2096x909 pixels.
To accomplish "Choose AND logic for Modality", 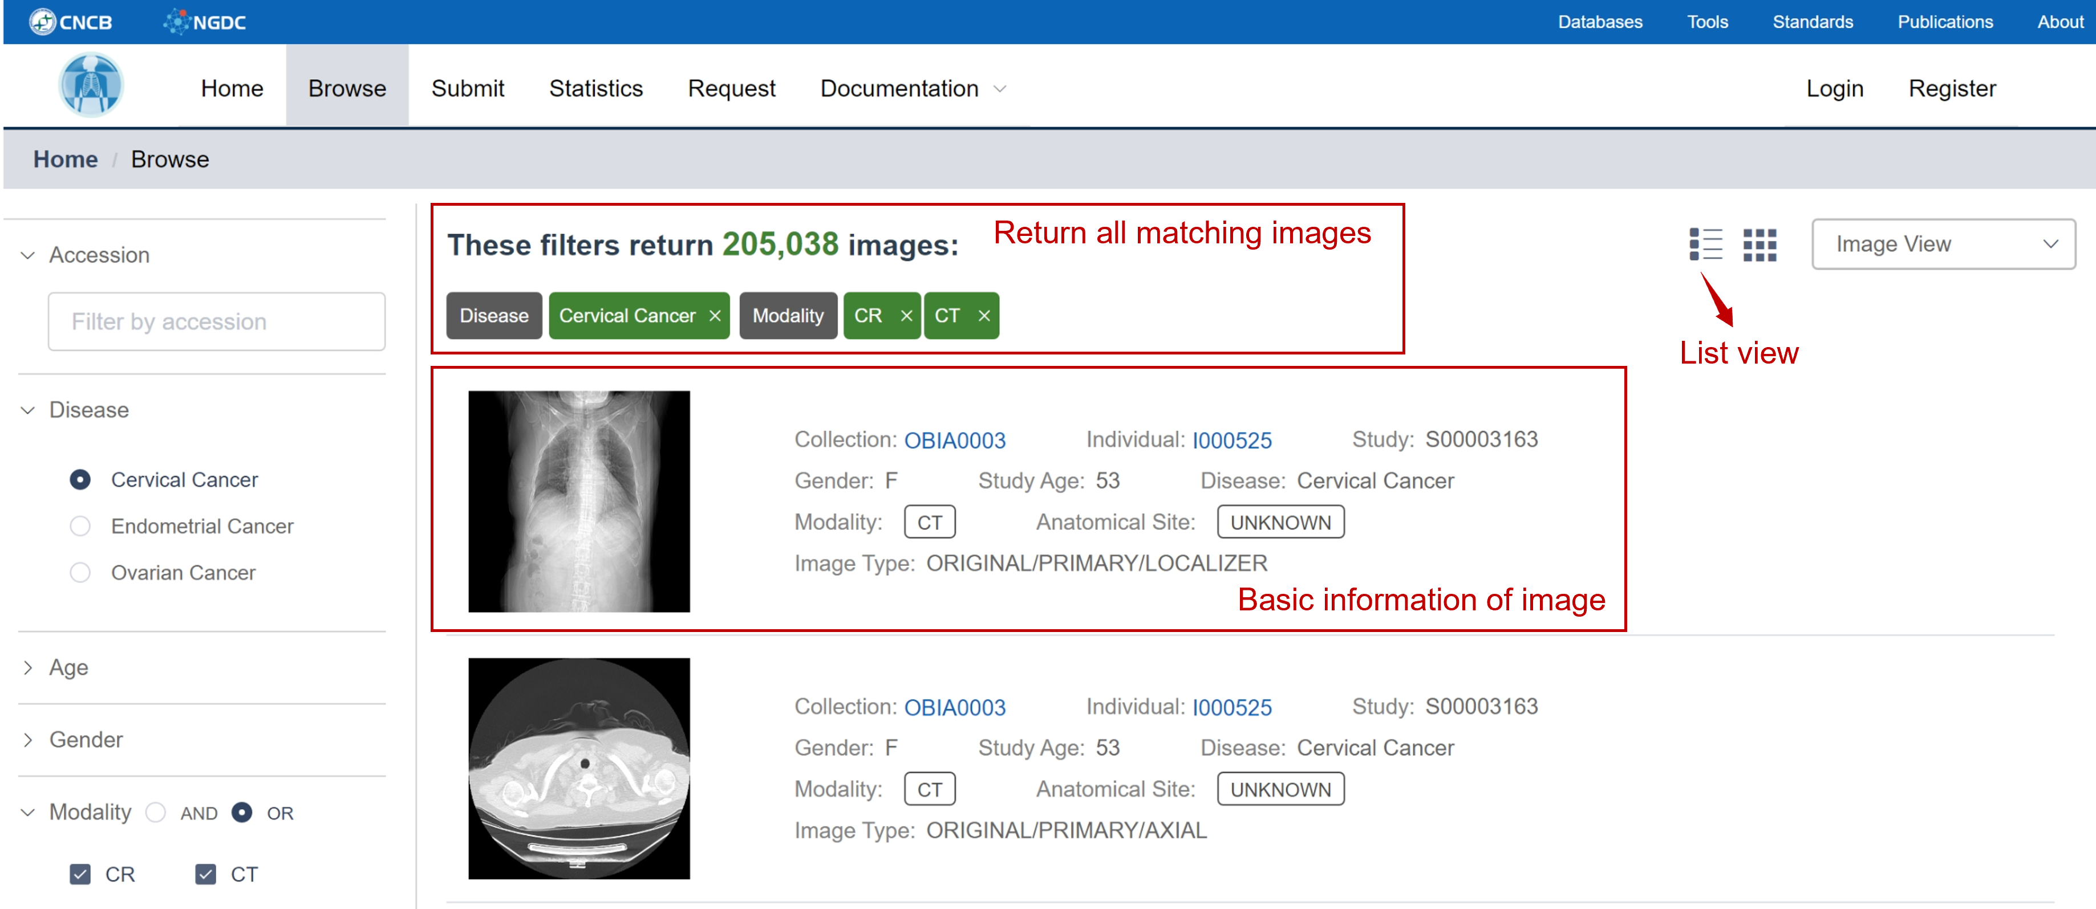I will (x=155, y=812).
